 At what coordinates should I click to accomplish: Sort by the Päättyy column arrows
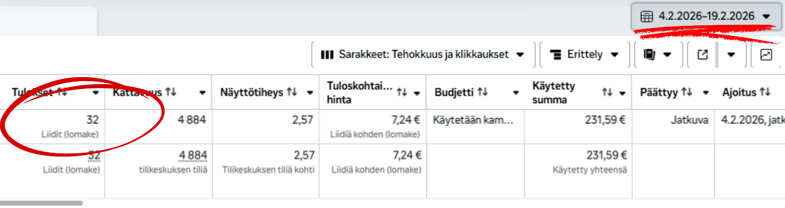coord(687,92)
